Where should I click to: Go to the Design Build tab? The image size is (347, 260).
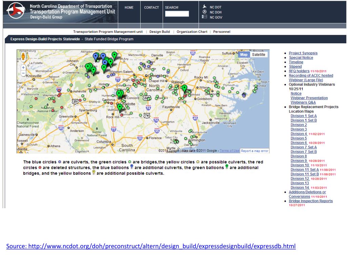pos(160,32)
